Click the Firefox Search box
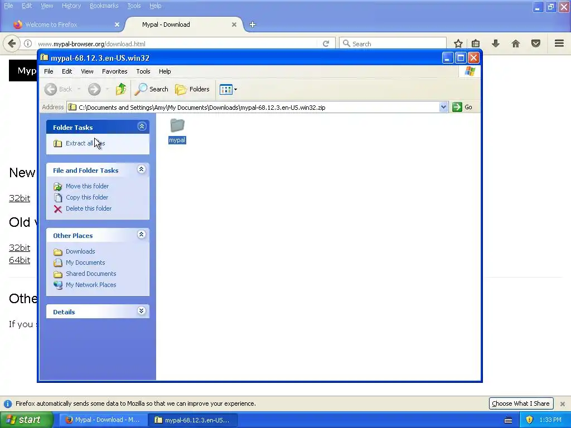This screenshot has width=571, height=428. point(393,43)
